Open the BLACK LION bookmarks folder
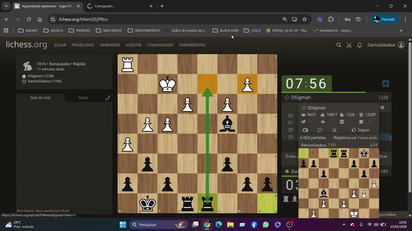The width and height of the screenshot is (412, 231). click(x=226, y=30)
